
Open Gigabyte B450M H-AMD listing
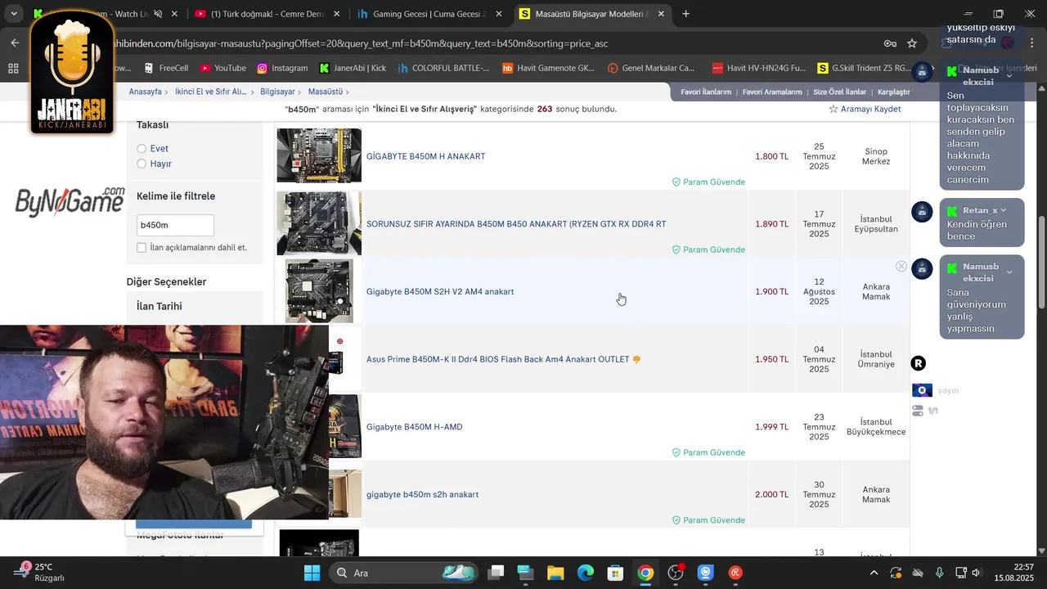pyautogui.click(x=415, y=427)
